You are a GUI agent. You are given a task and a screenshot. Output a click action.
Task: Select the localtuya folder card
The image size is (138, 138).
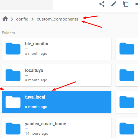(x=57, y=75)
